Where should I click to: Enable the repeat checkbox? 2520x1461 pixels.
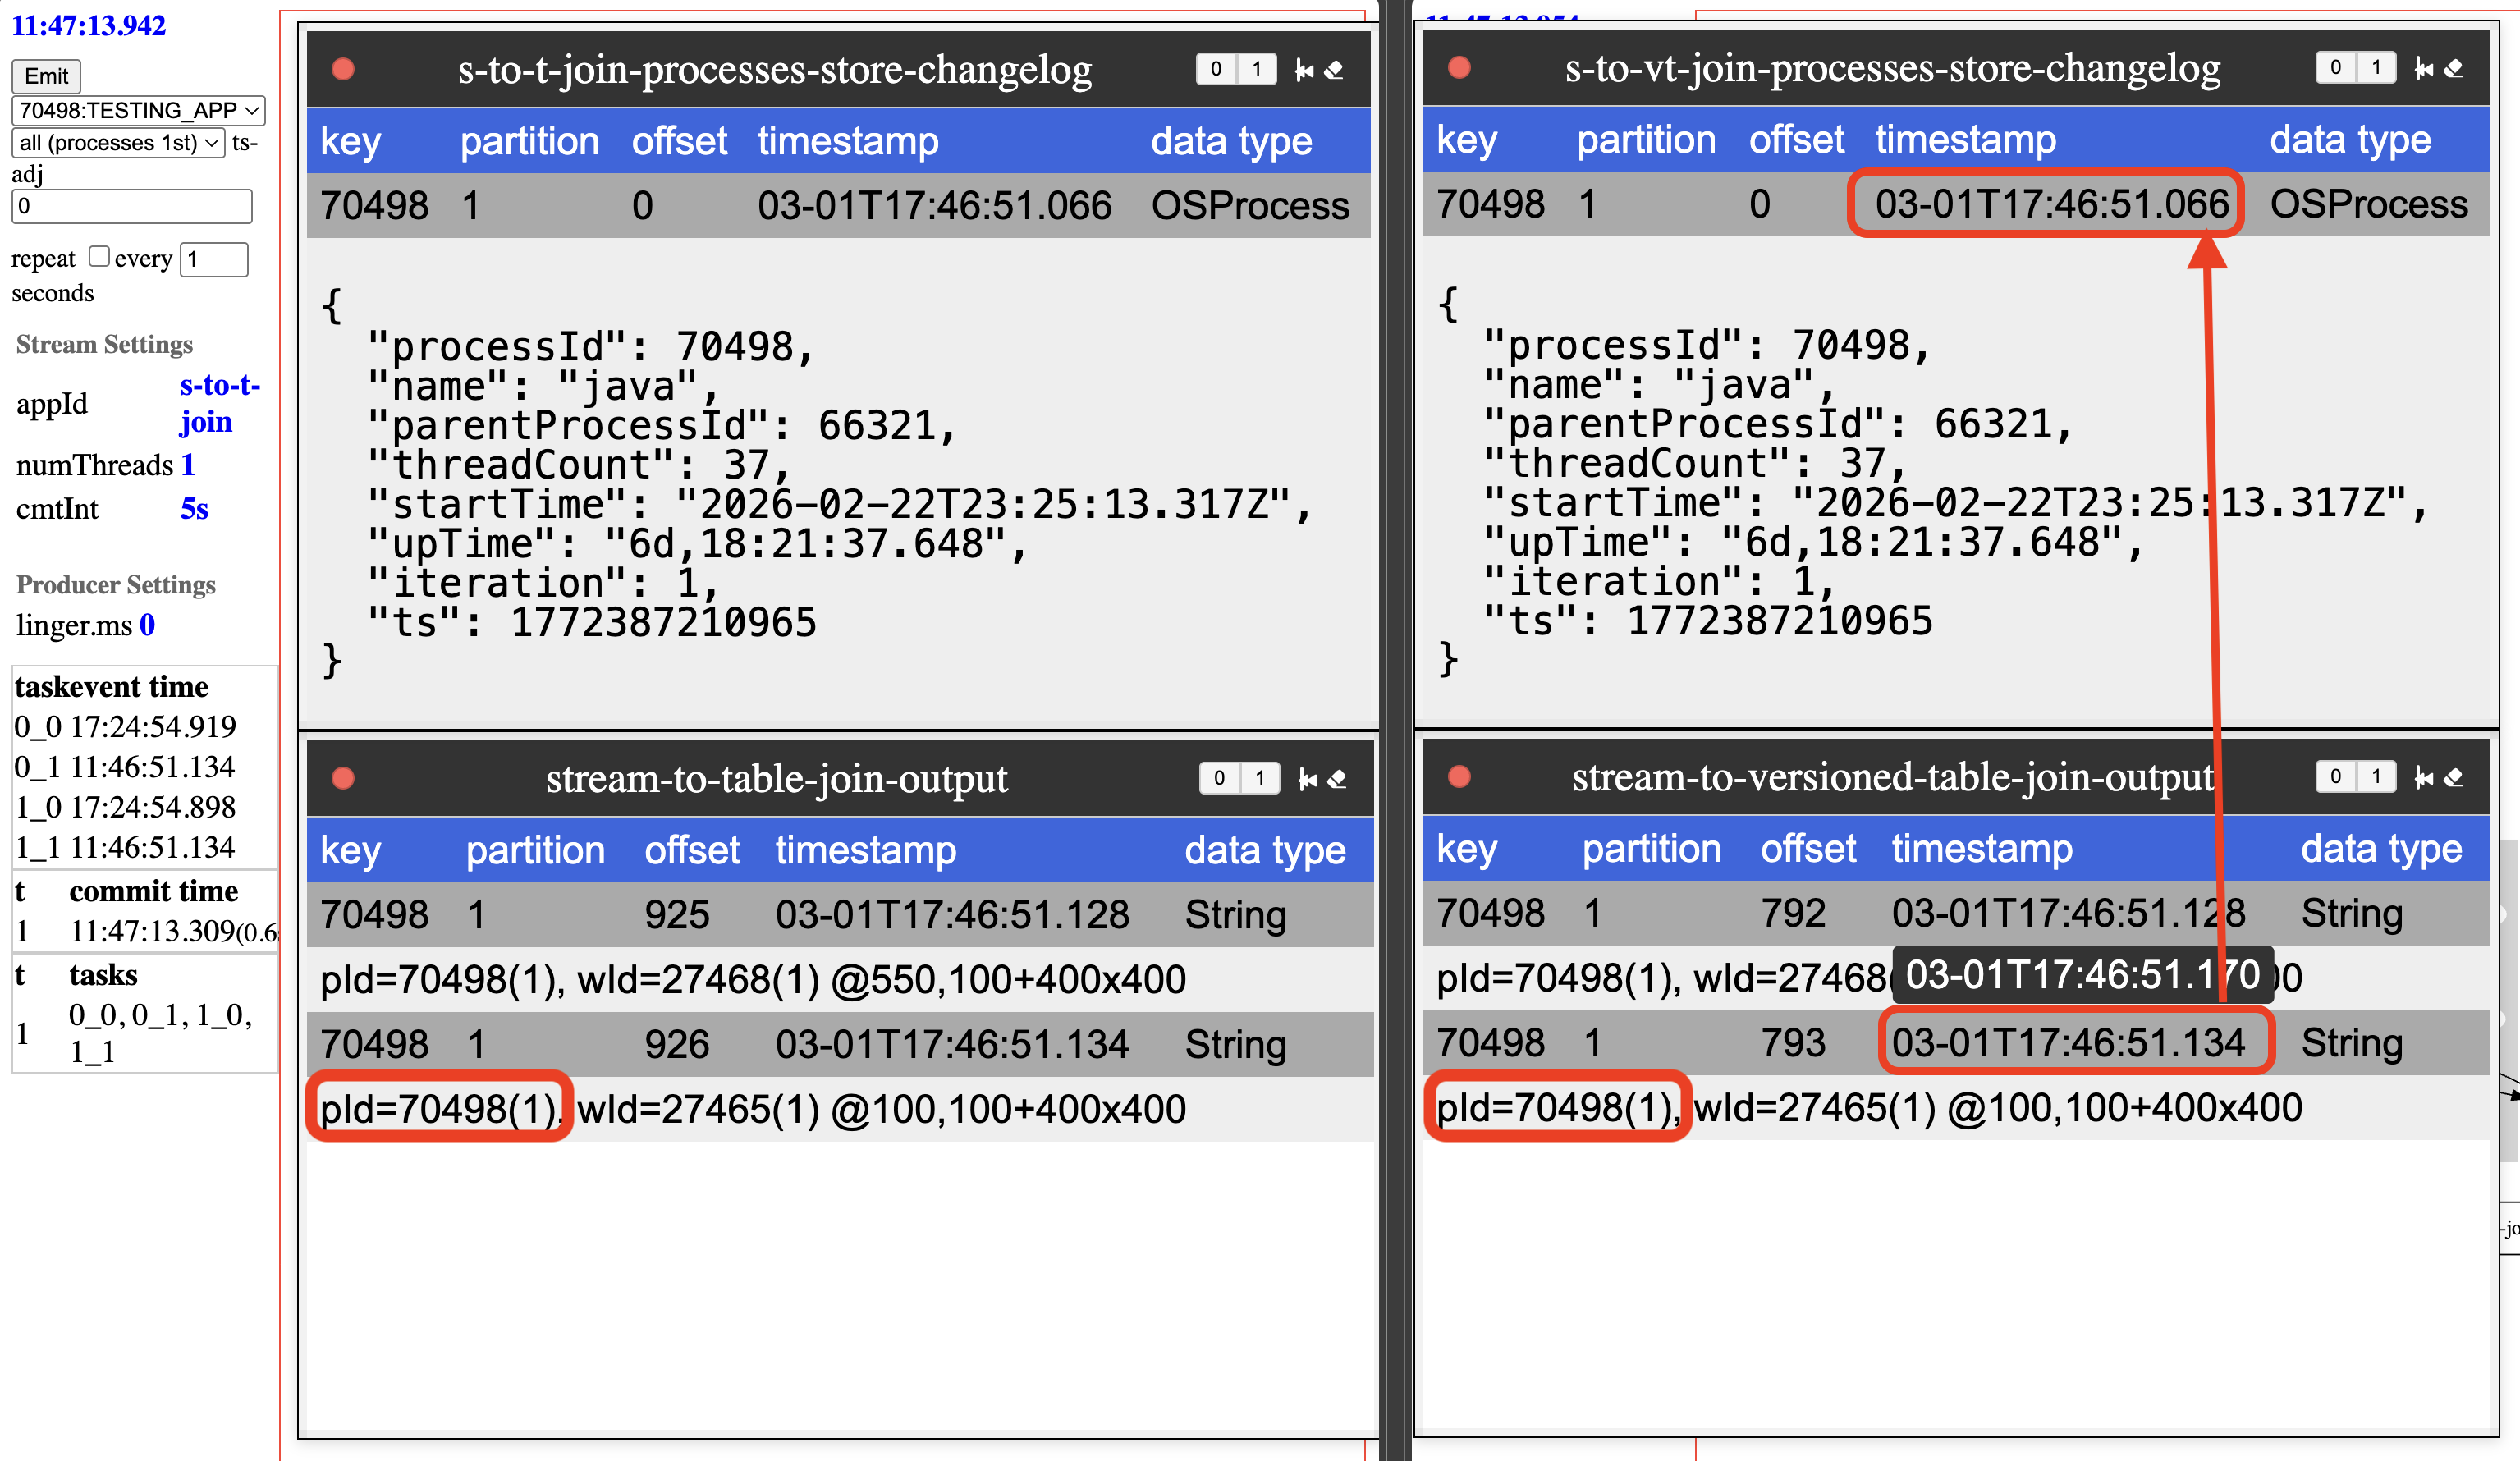(x=98, y=257)
